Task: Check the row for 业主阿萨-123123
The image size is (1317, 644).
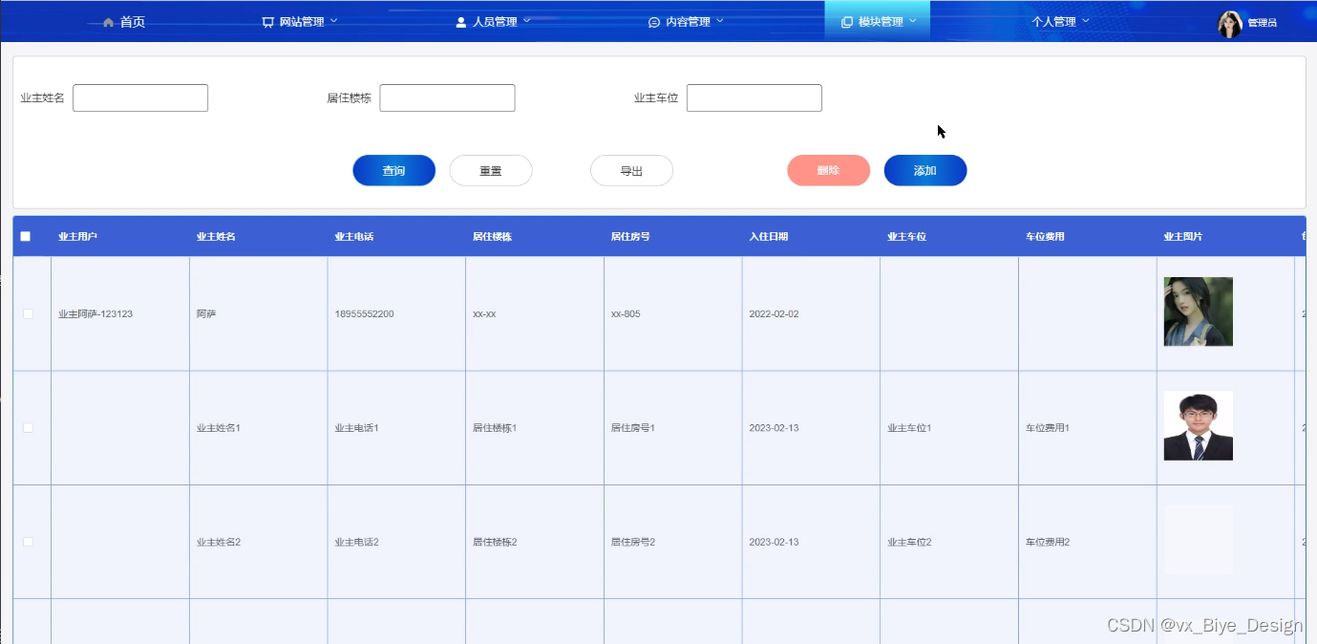Action: tap(28, 313)
